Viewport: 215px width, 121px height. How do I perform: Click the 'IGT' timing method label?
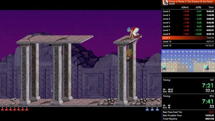pyautogui.click(x=212, y=80)
